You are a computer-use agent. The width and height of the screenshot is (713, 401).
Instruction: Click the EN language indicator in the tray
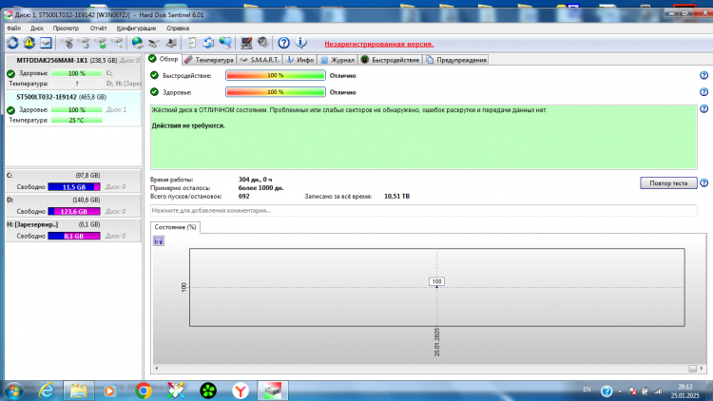point(588,390)
